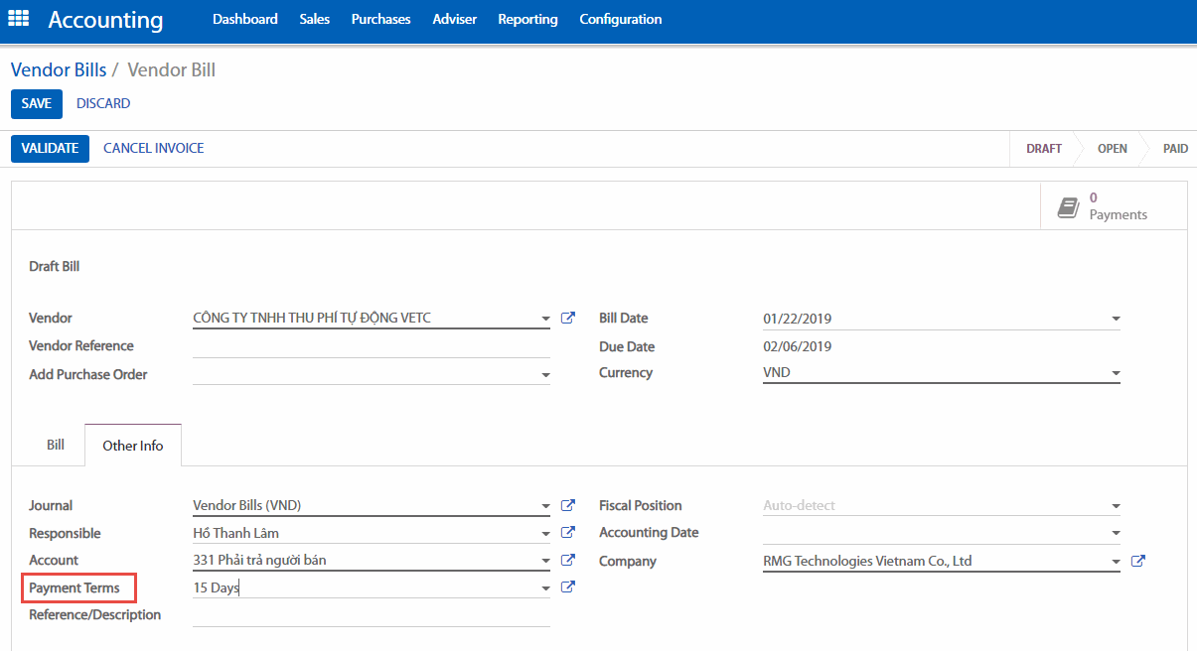The image size is (1197, 651).
Task: Open Company external link icon
Action: coord(1138,562)
